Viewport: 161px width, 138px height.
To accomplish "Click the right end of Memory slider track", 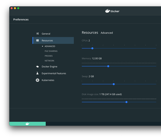I will click(x=155, y=66).
